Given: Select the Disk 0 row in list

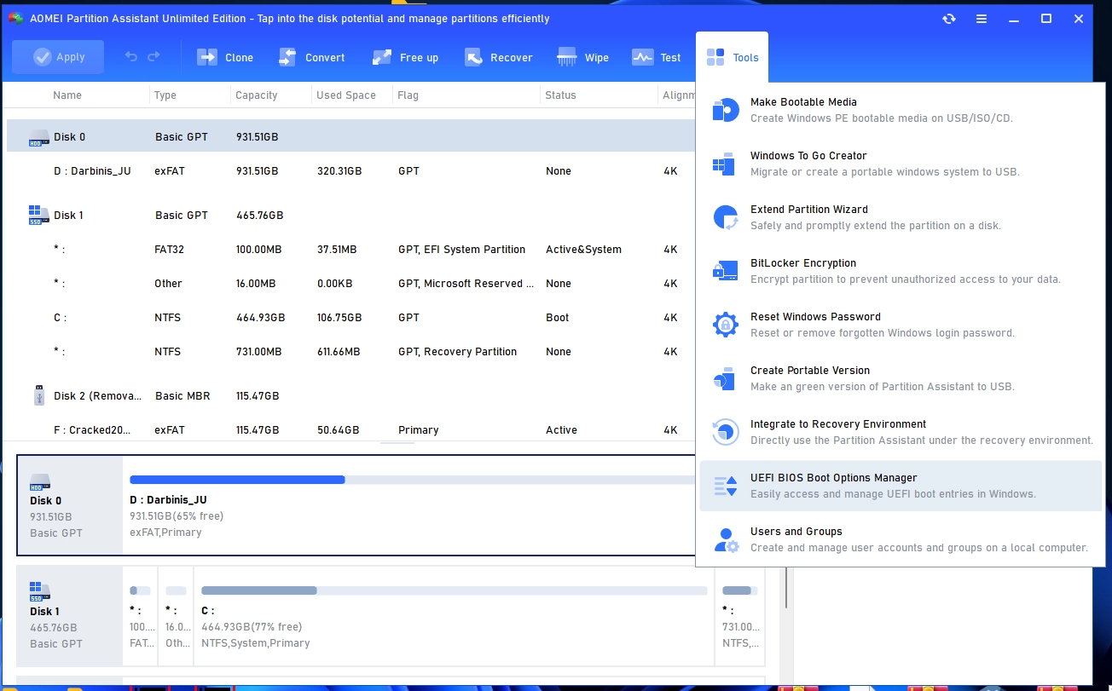Looking at the screenshot, I should click(351, 136).
